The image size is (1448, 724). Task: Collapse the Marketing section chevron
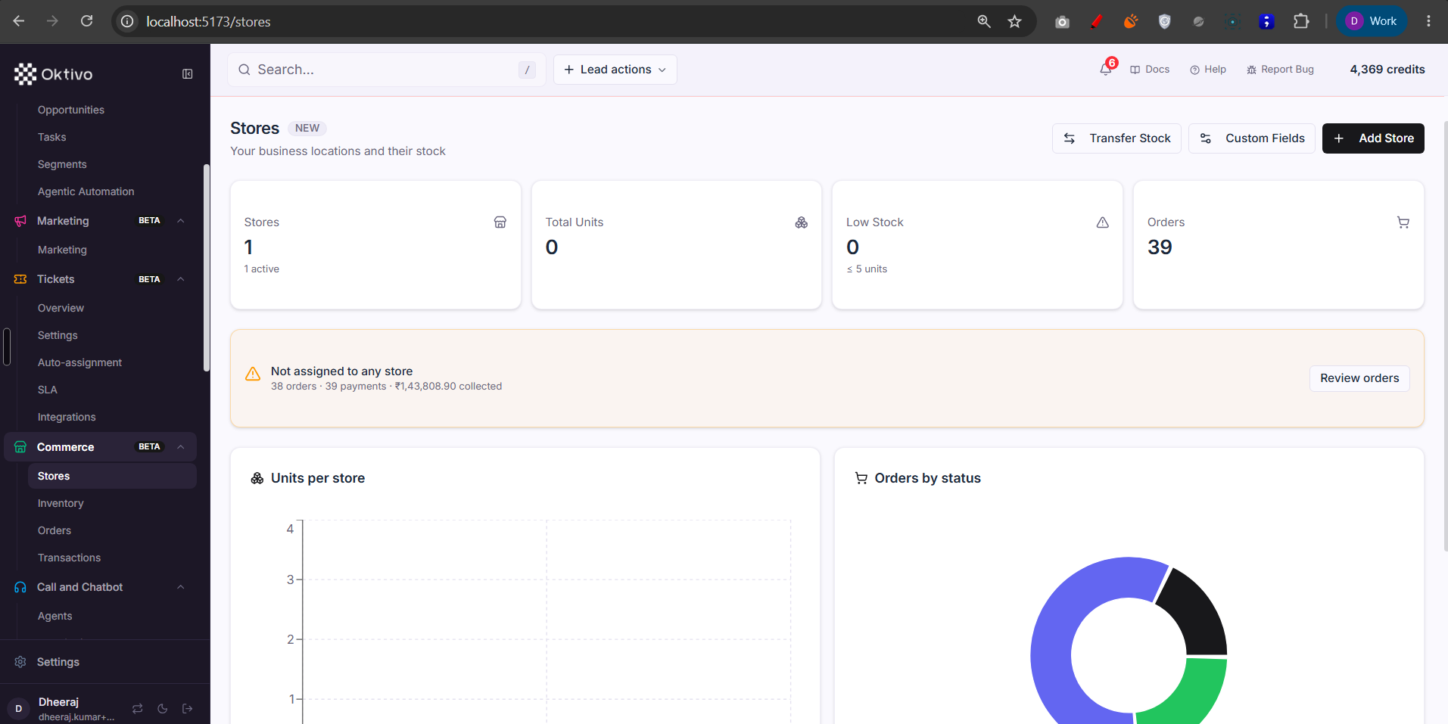(x=181, y=221)
